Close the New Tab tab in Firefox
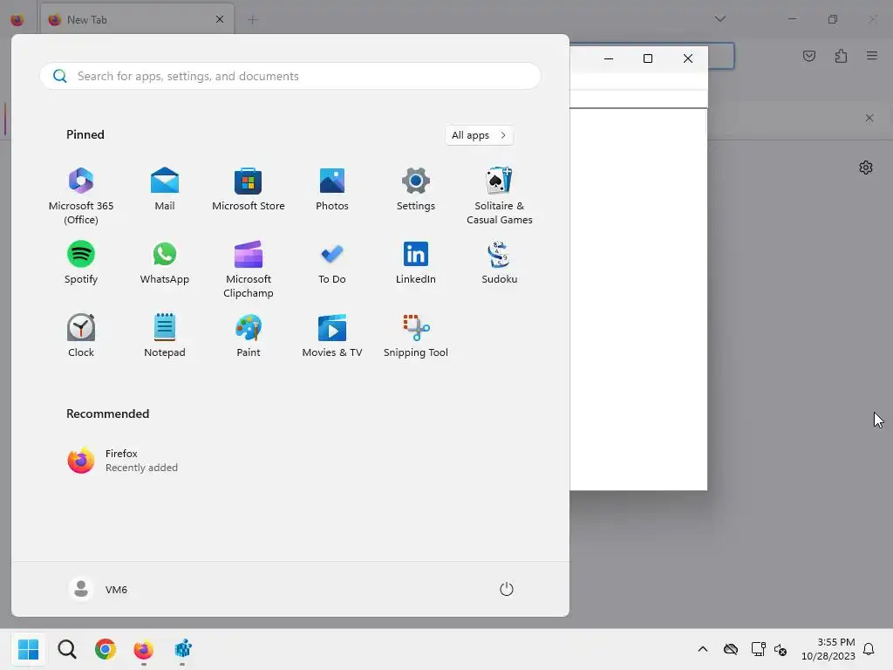 pyautogui.click(x=220, y=19)
